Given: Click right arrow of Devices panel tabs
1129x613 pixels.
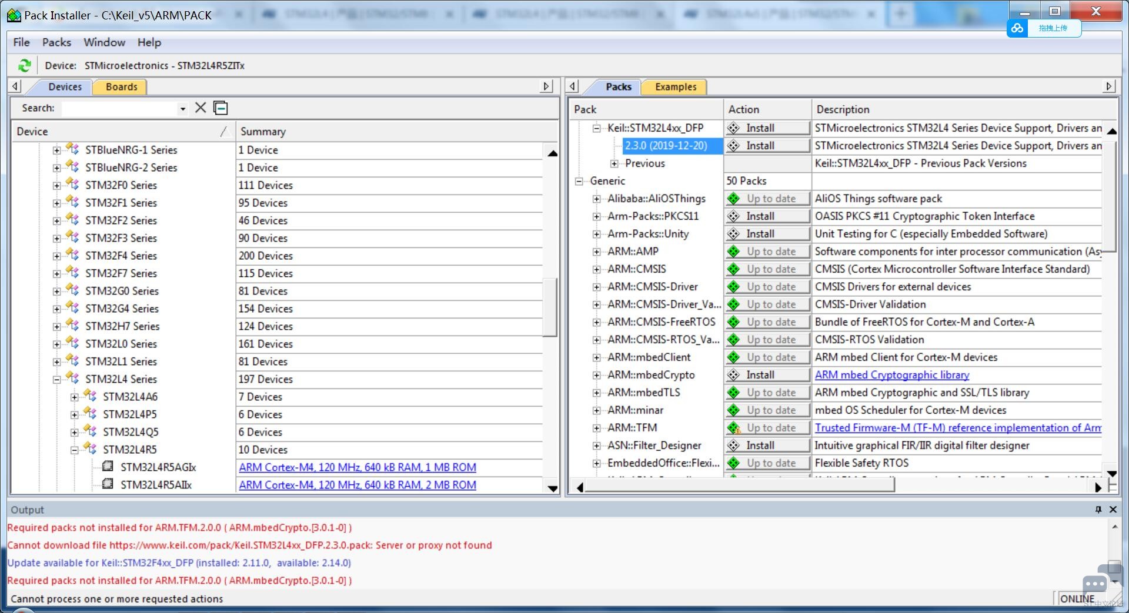Looking at the screenshot, I should (546, 86).
